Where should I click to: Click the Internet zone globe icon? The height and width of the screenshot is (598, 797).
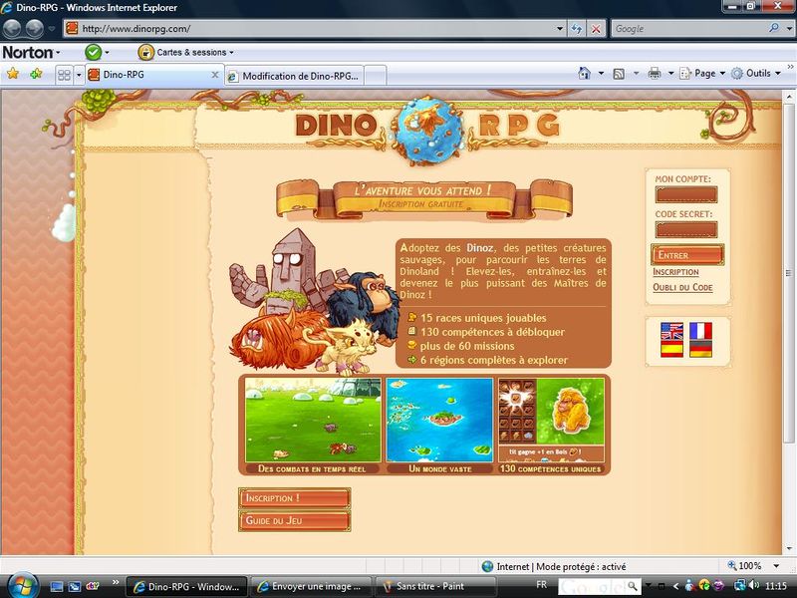click(x=487, y=566)
